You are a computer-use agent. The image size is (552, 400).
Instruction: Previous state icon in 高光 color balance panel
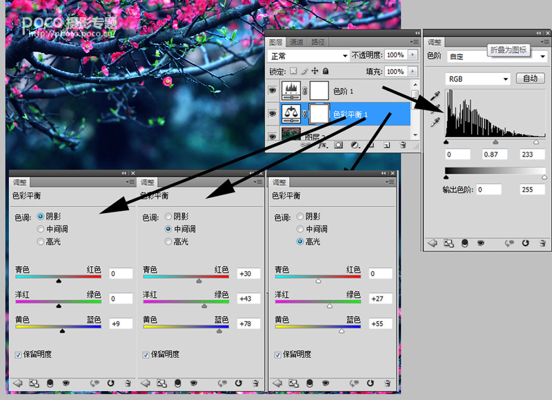click(x=354, y=383)
